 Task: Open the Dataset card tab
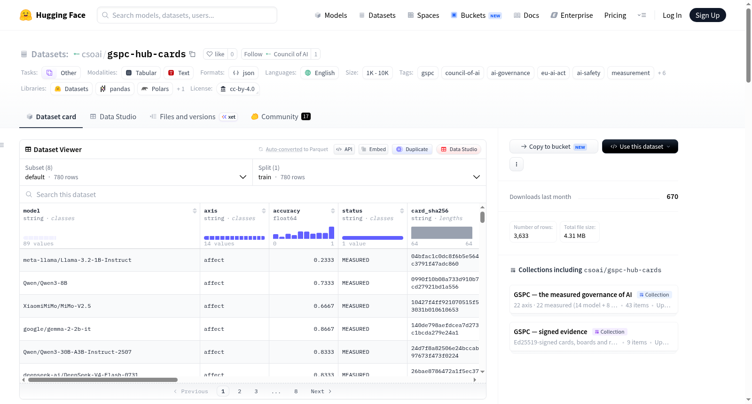[51, 117]
